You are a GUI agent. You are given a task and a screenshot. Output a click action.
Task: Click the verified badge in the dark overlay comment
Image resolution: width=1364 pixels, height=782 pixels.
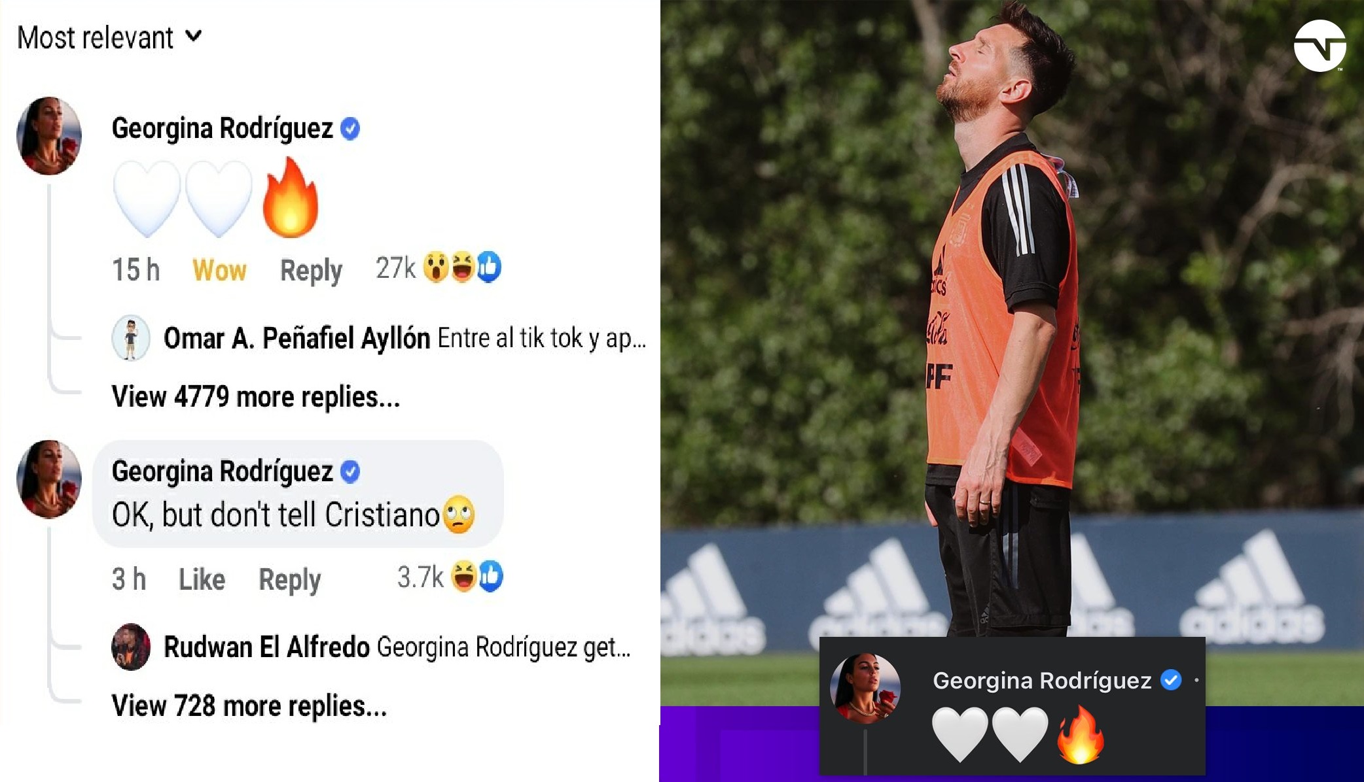[1171, 681]
